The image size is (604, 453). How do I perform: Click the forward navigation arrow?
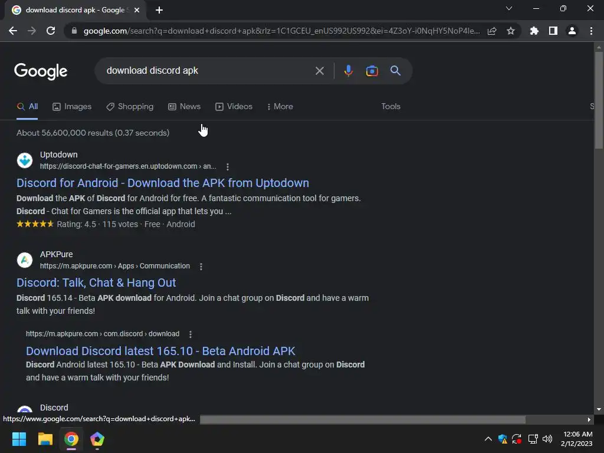click(x=32, y=31)
